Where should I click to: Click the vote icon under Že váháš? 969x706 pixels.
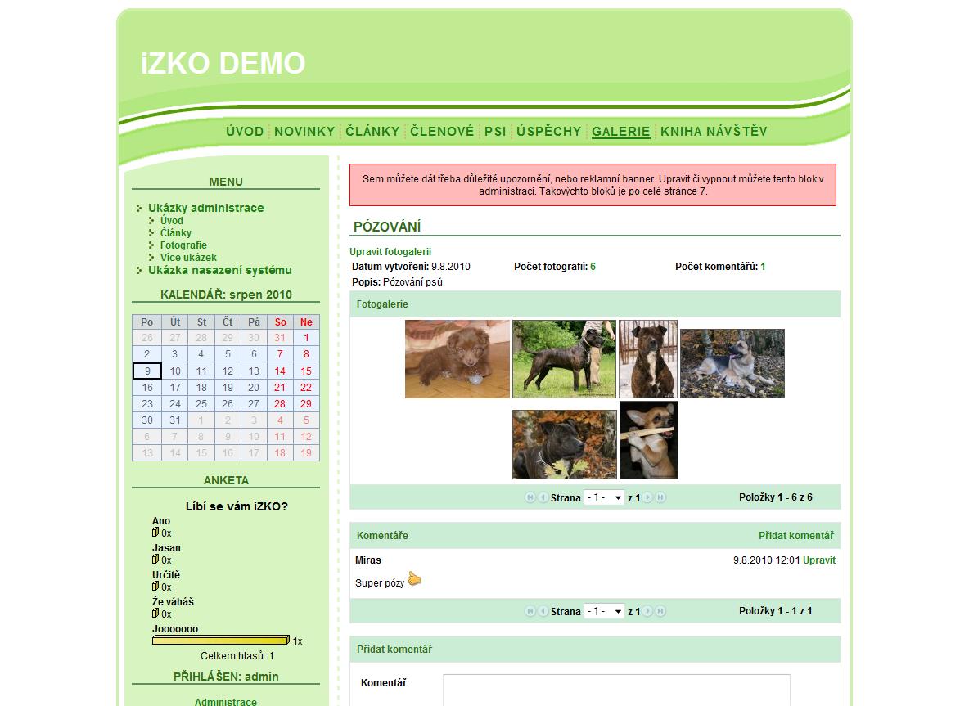point(155,613)
